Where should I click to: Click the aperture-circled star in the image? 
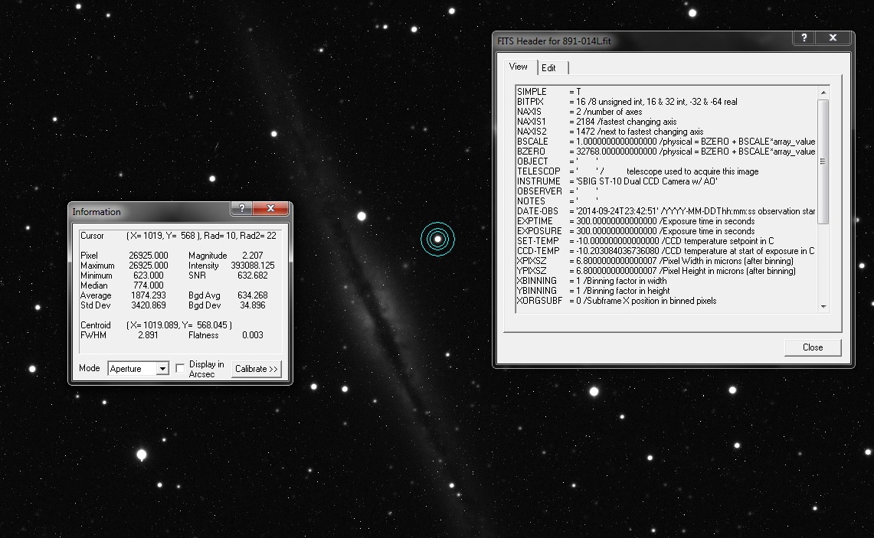click(438, 239)
